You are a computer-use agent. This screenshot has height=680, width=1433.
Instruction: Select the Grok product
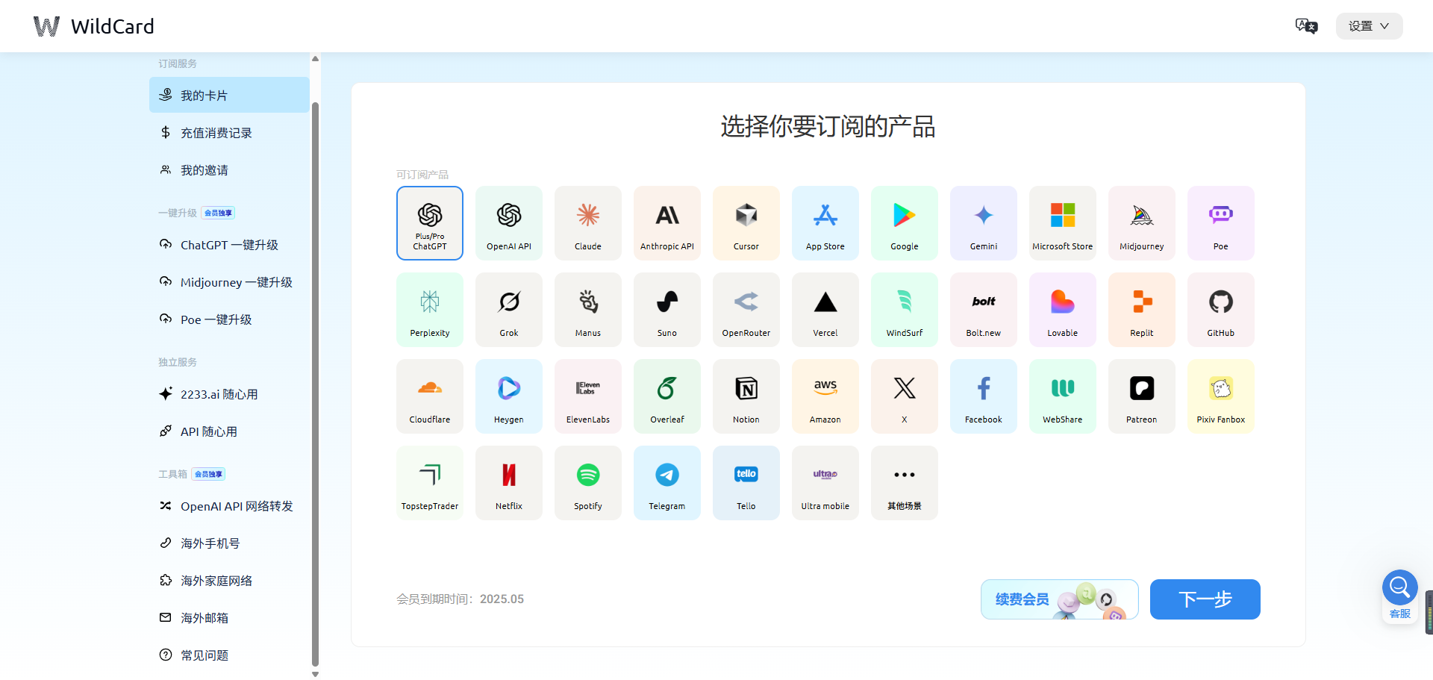[509, 310]
